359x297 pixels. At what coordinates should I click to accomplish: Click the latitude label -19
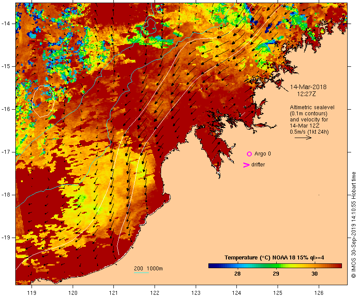(6, 238)
